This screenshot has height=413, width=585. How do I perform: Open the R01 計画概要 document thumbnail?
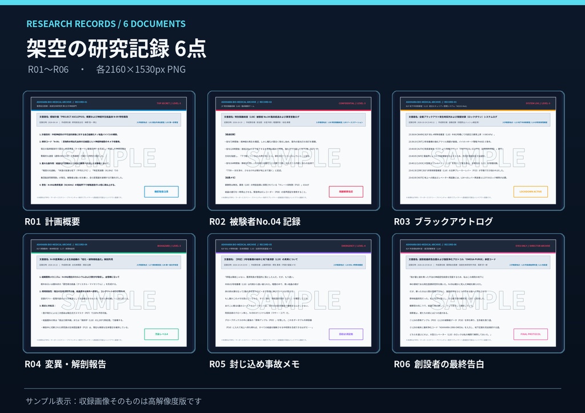[x=109, y=151]
